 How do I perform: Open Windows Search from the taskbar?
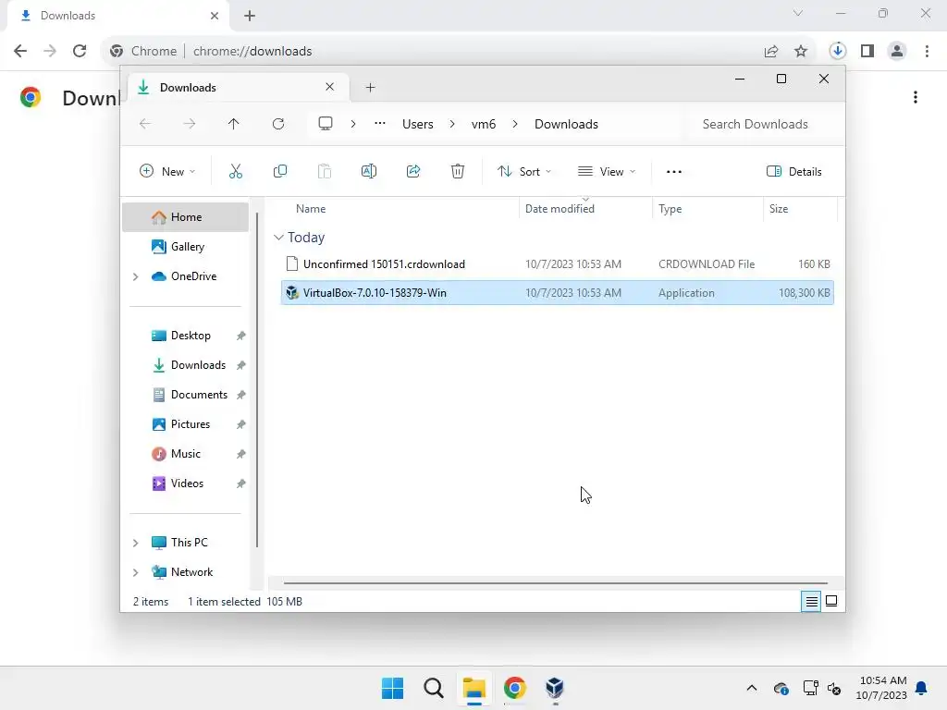433,688
